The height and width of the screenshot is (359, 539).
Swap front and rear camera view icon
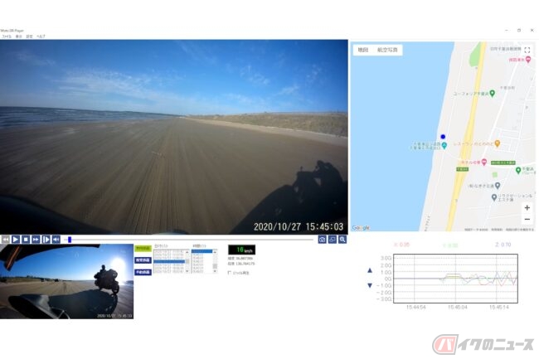333,240
